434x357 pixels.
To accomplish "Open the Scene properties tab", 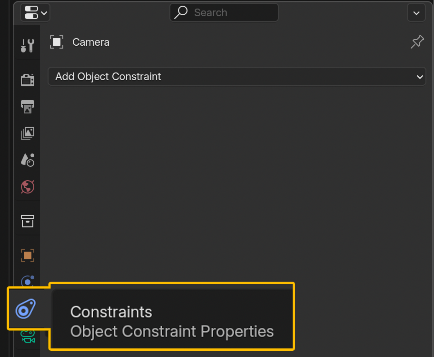I will pyautogui.click(x=28, y=160).
